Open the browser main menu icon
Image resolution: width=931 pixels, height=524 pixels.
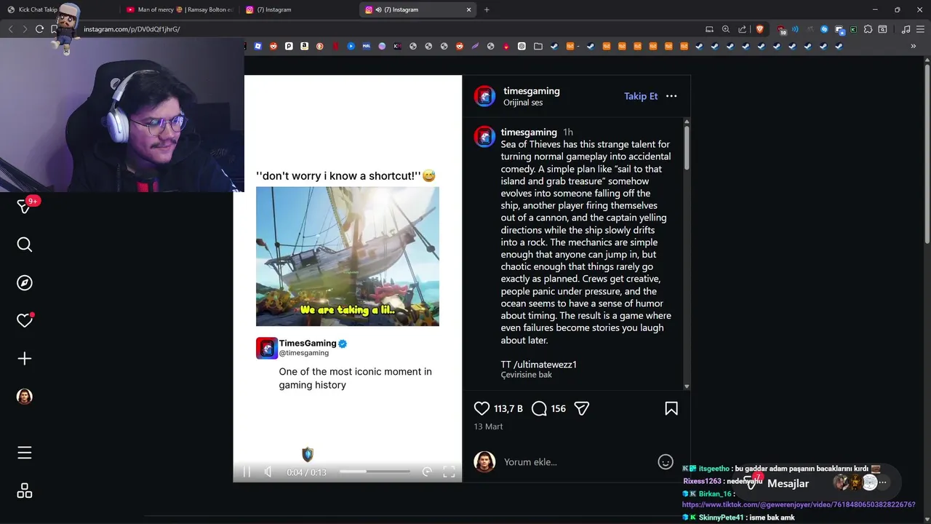click(x=920, y=29)
